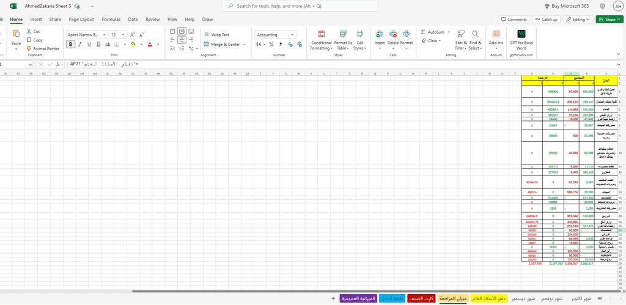Open Format As Table gallery
Image resolution: width=626 pixels, height=305 pixels.
(x=343, y=40)
